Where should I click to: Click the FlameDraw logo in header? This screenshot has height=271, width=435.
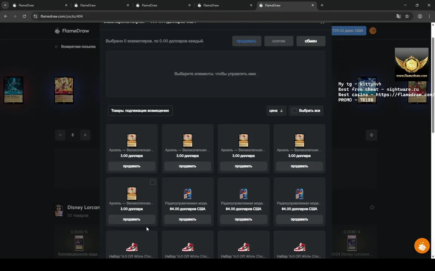[72, 31]
